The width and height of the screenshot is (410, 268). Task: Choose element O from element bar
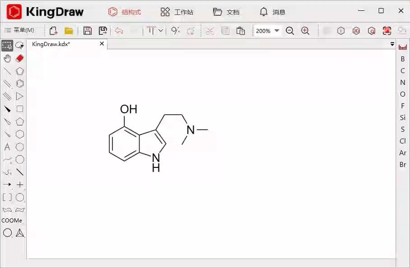(403, 94)
